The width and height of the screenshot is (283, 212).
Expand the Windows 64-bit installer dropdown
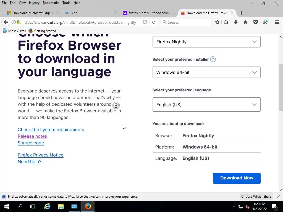(206, 72)
